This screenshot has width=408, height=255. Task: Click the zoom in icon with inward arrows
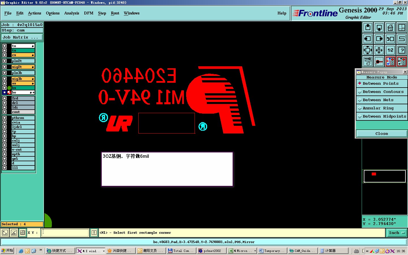pos(368,50)
